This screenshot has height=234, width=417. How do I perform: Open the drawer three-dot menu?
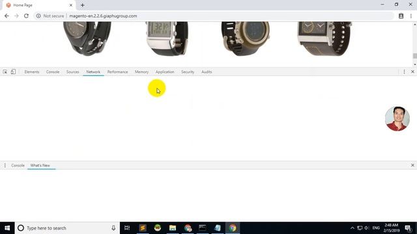[x=5, y=165]
